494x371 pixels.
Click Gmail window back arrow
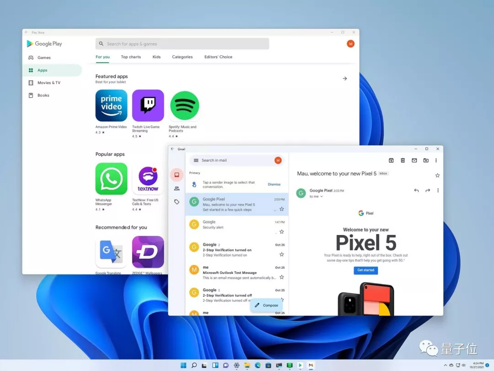click(172, 149)
